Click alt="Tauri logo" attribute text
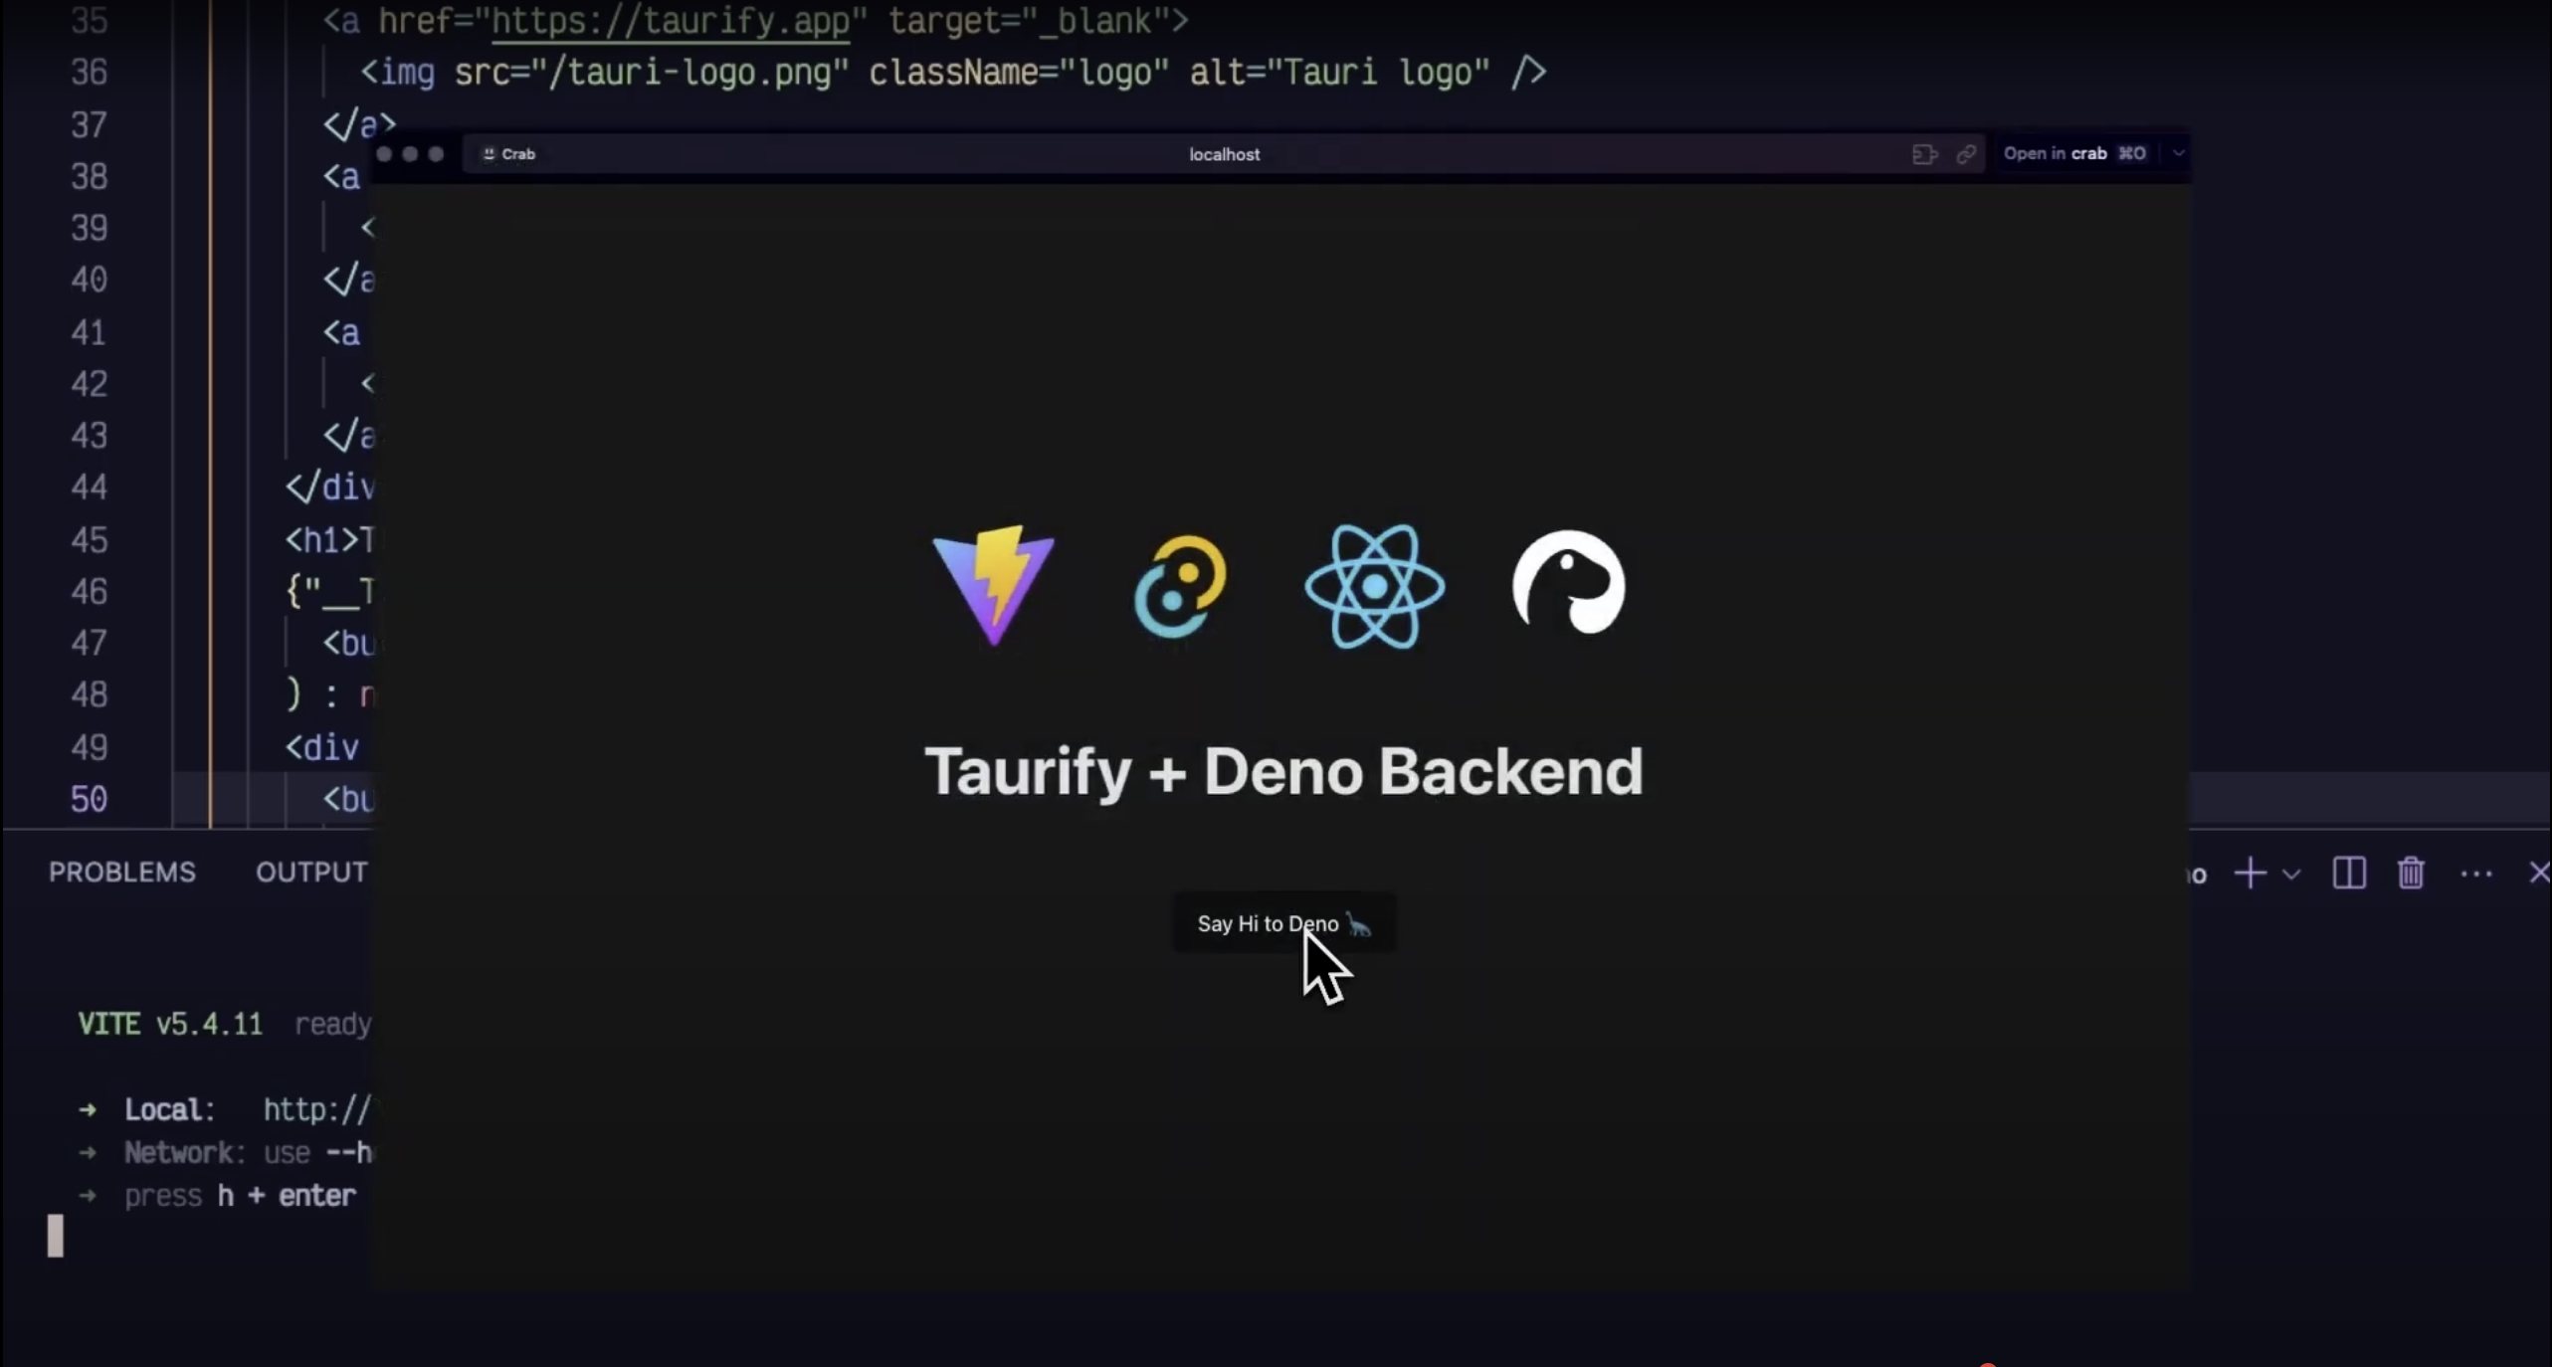Screen dimensions: 2552x1367 (1339, 73)
